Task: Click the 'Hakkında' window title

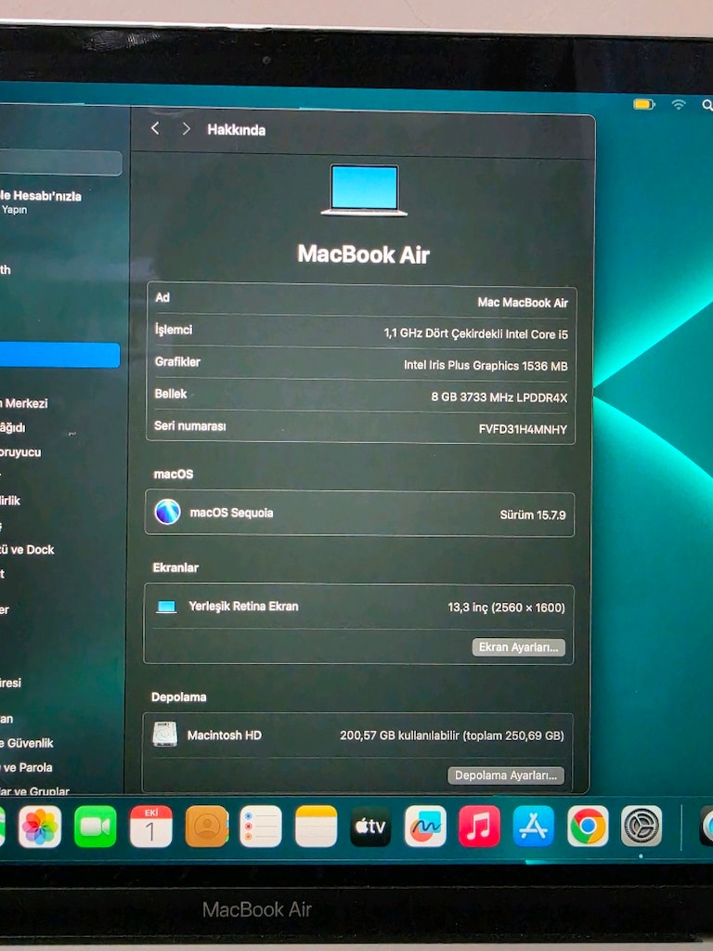Action: (237, 130)
